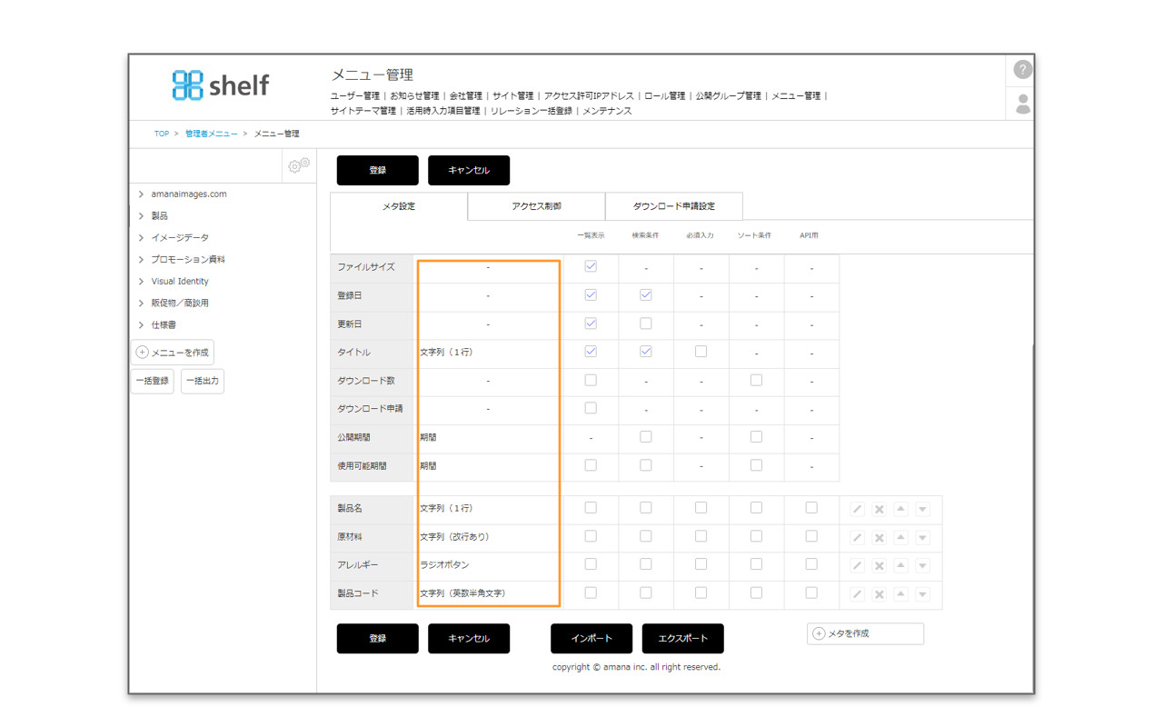Expand the 仕様書 menu item
1163x727 pixels.
tap(142, 324)
